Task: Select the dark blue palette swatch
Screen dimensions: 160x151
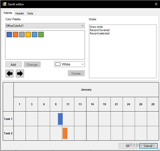Action: coord(9,34)
